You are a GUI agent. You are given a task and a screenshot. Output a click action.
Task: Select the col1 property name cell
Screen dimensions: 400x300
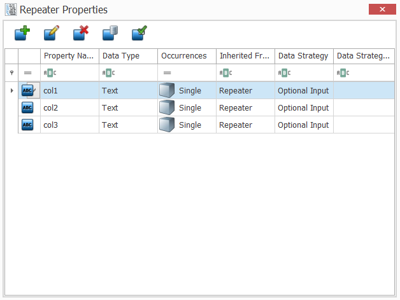[69, 90]
